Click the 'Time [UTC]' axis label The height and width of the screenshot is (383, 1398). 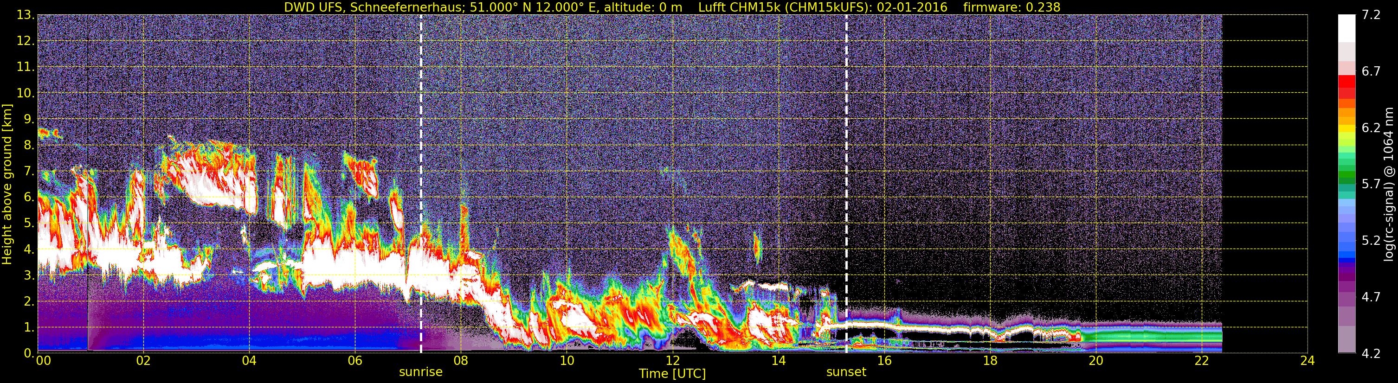(x=672, y=373)
